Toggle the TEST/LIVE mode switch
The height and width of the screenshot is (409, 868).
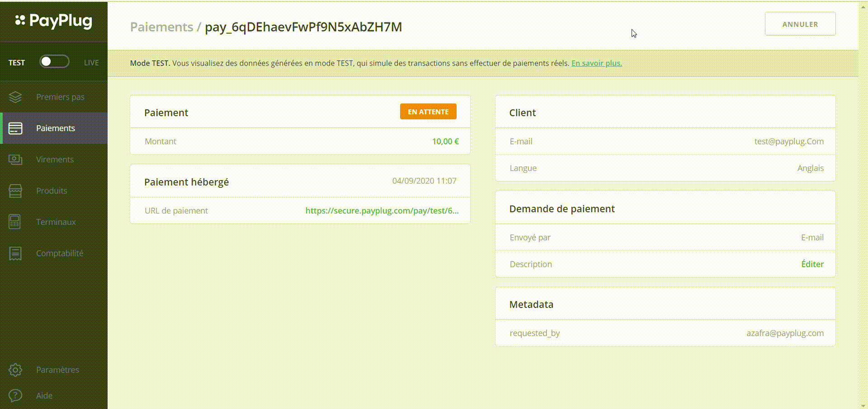[x=54, y=62]
